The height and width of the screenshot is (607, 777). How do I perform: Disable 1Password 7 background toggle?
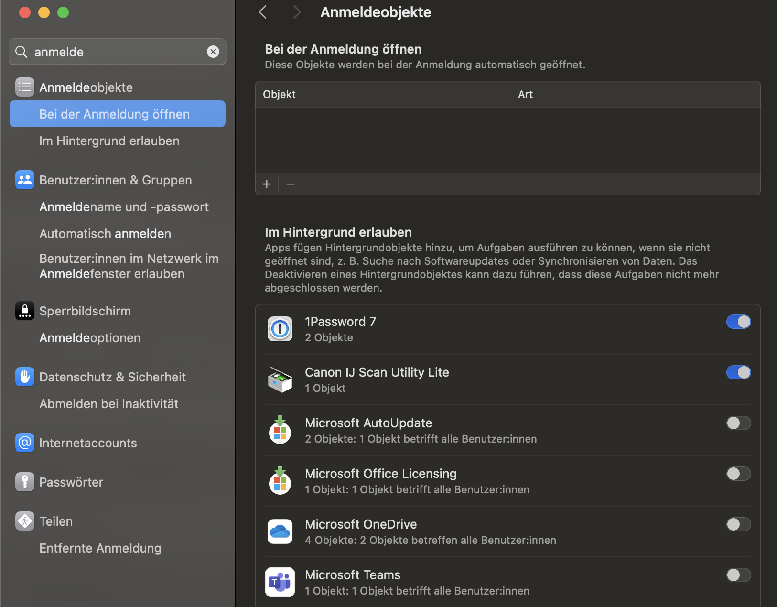(738, 322)
